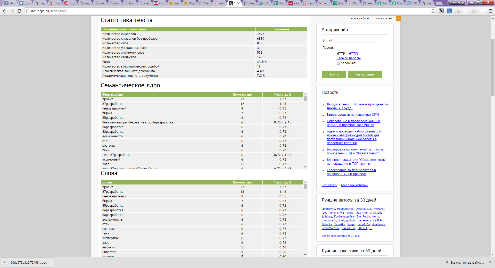
Task: Switch to the VK 'Инт' tab
Action: (10, 3)
